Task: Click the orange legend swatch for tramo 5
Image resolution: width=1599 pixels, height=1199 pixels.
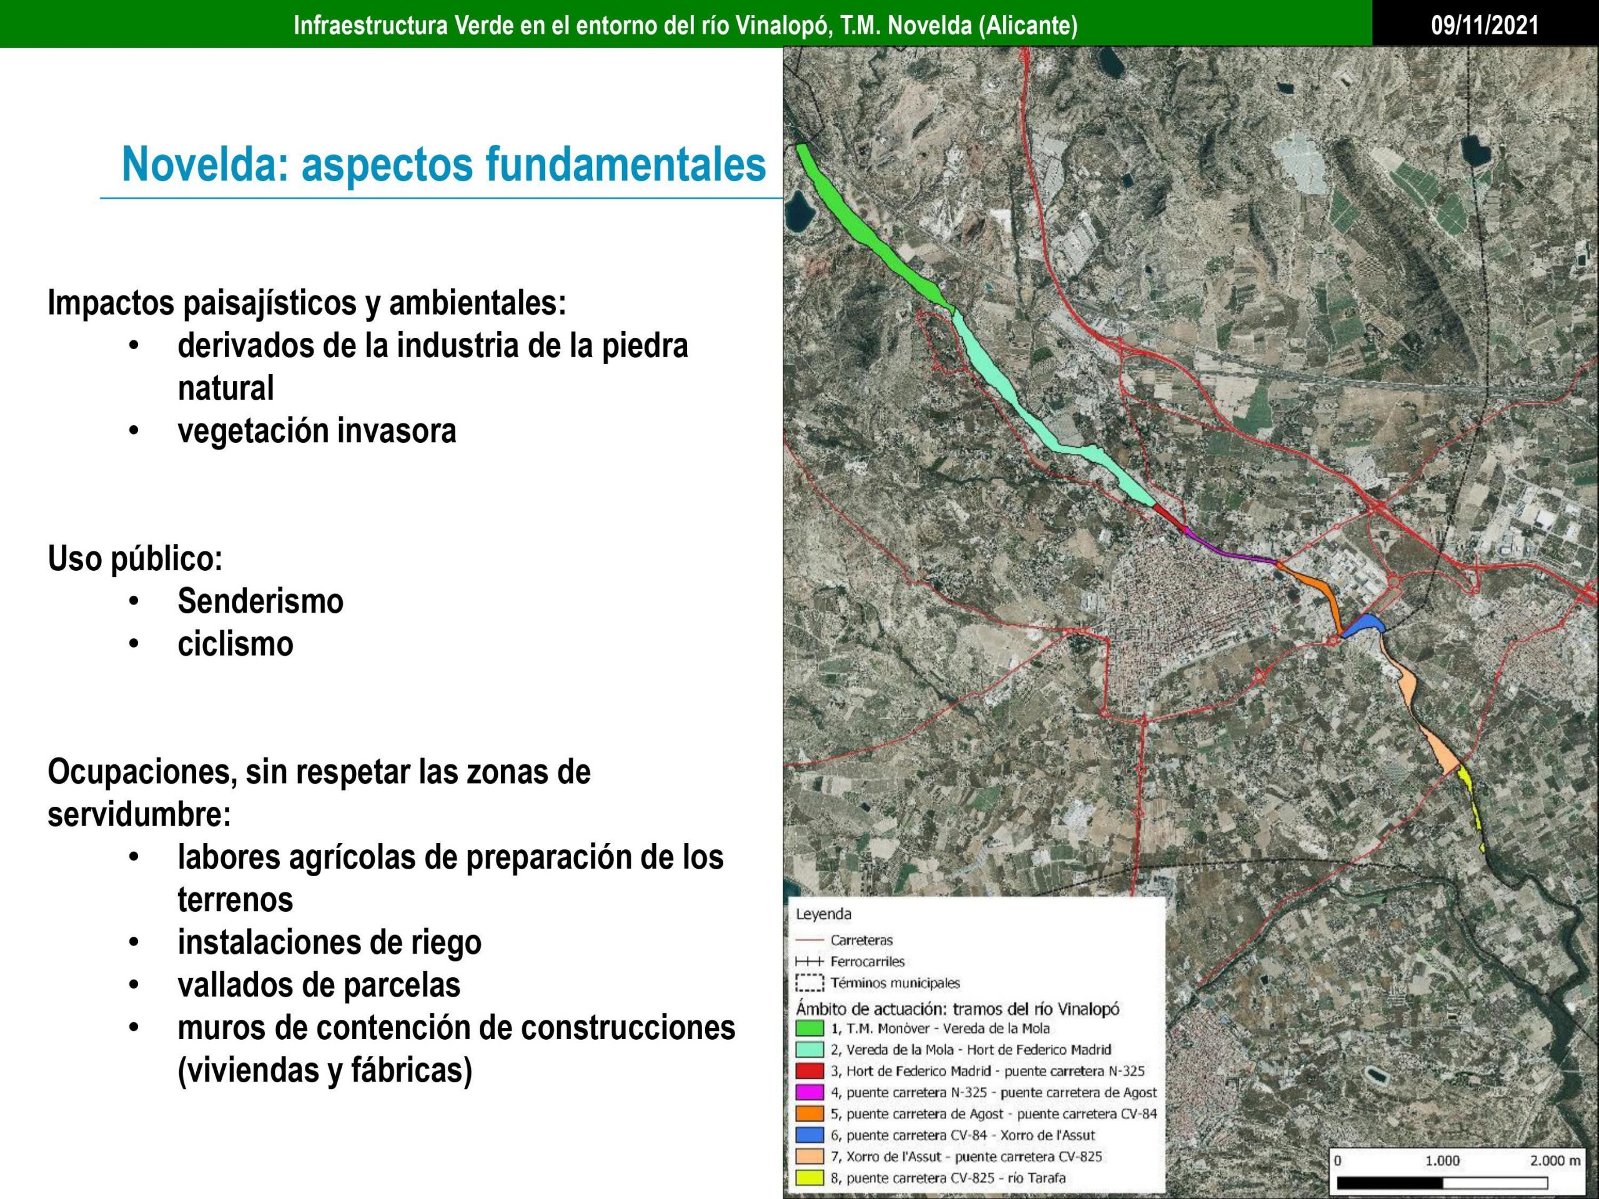Action: tap(809, 1113)
